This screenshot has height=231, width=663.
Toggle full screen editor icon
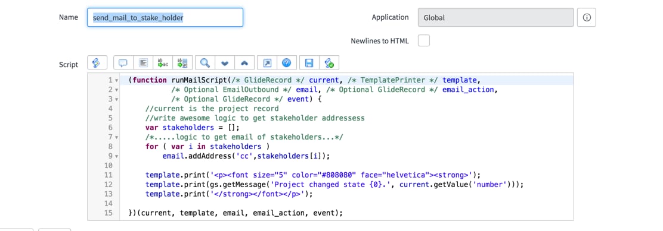(267, 63)
